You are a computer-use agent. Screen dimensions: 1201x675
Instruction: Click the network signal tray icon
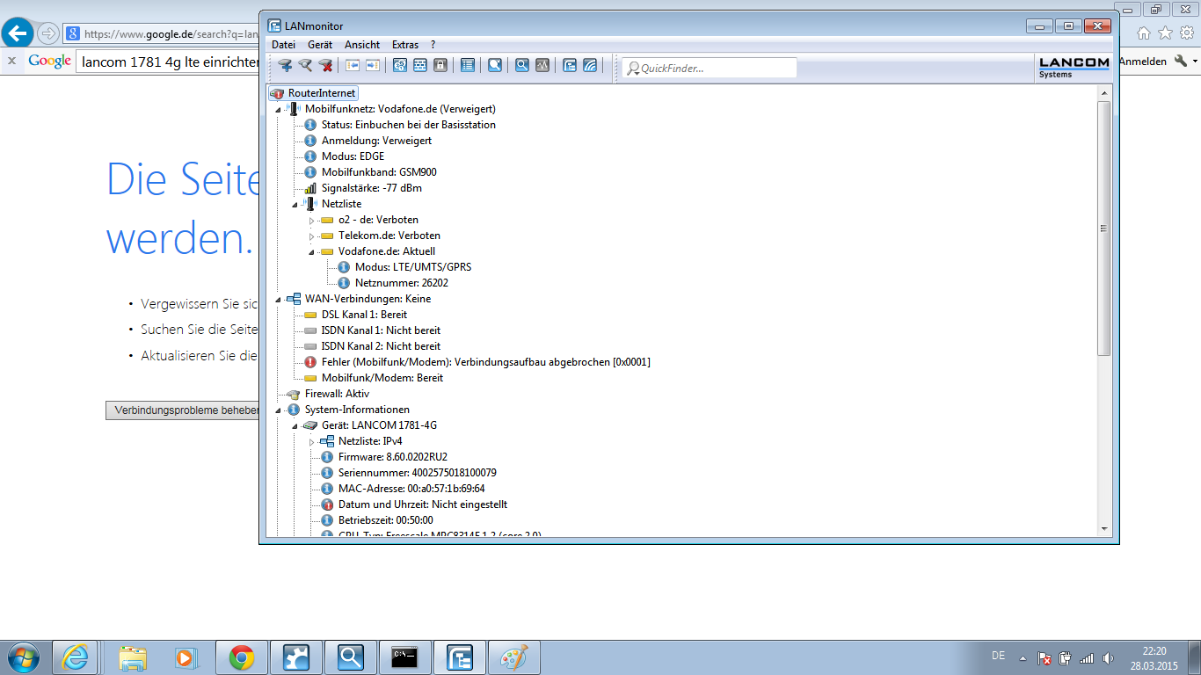(1087, 658)
